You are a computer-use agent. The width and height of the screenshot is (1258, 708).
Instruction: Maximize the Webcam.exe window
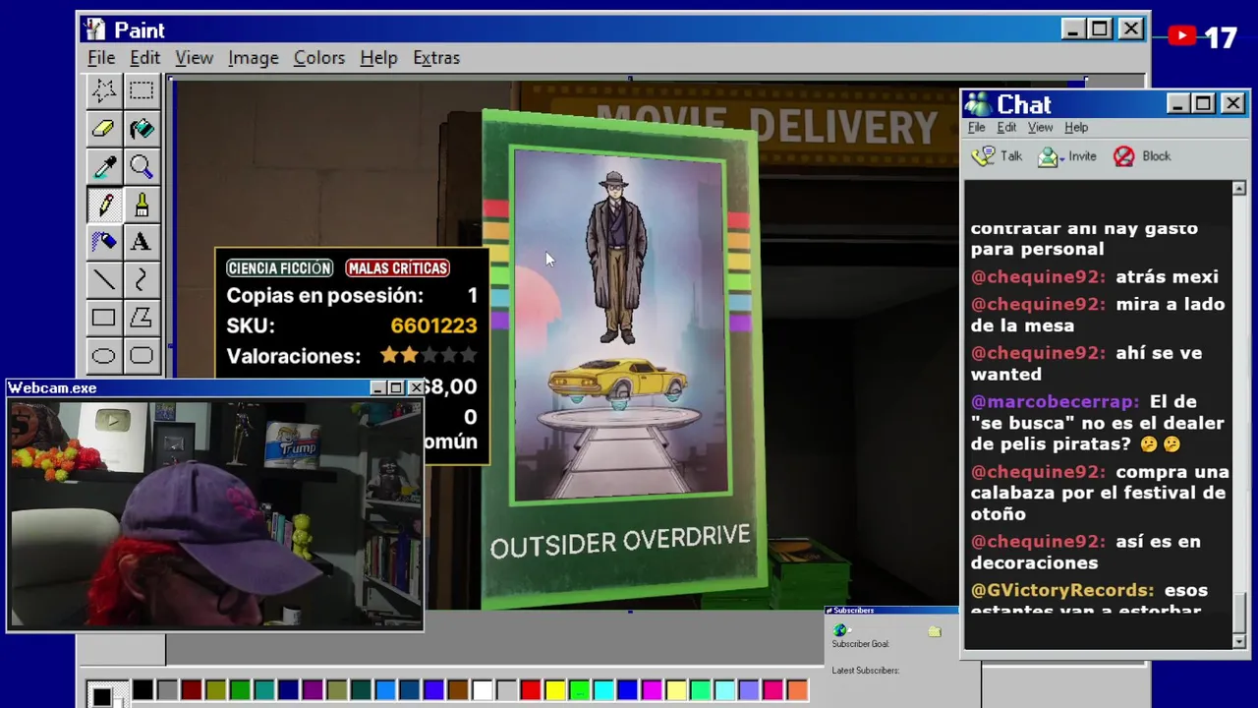396,388
